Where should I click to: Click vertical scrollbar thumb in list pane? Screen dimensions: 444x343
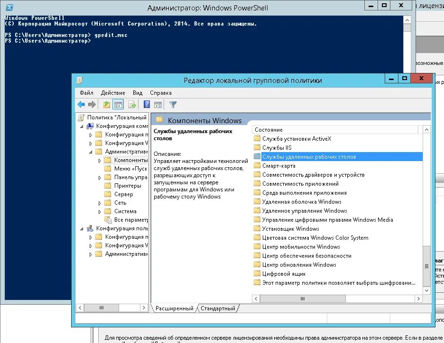tap(426, 266)
